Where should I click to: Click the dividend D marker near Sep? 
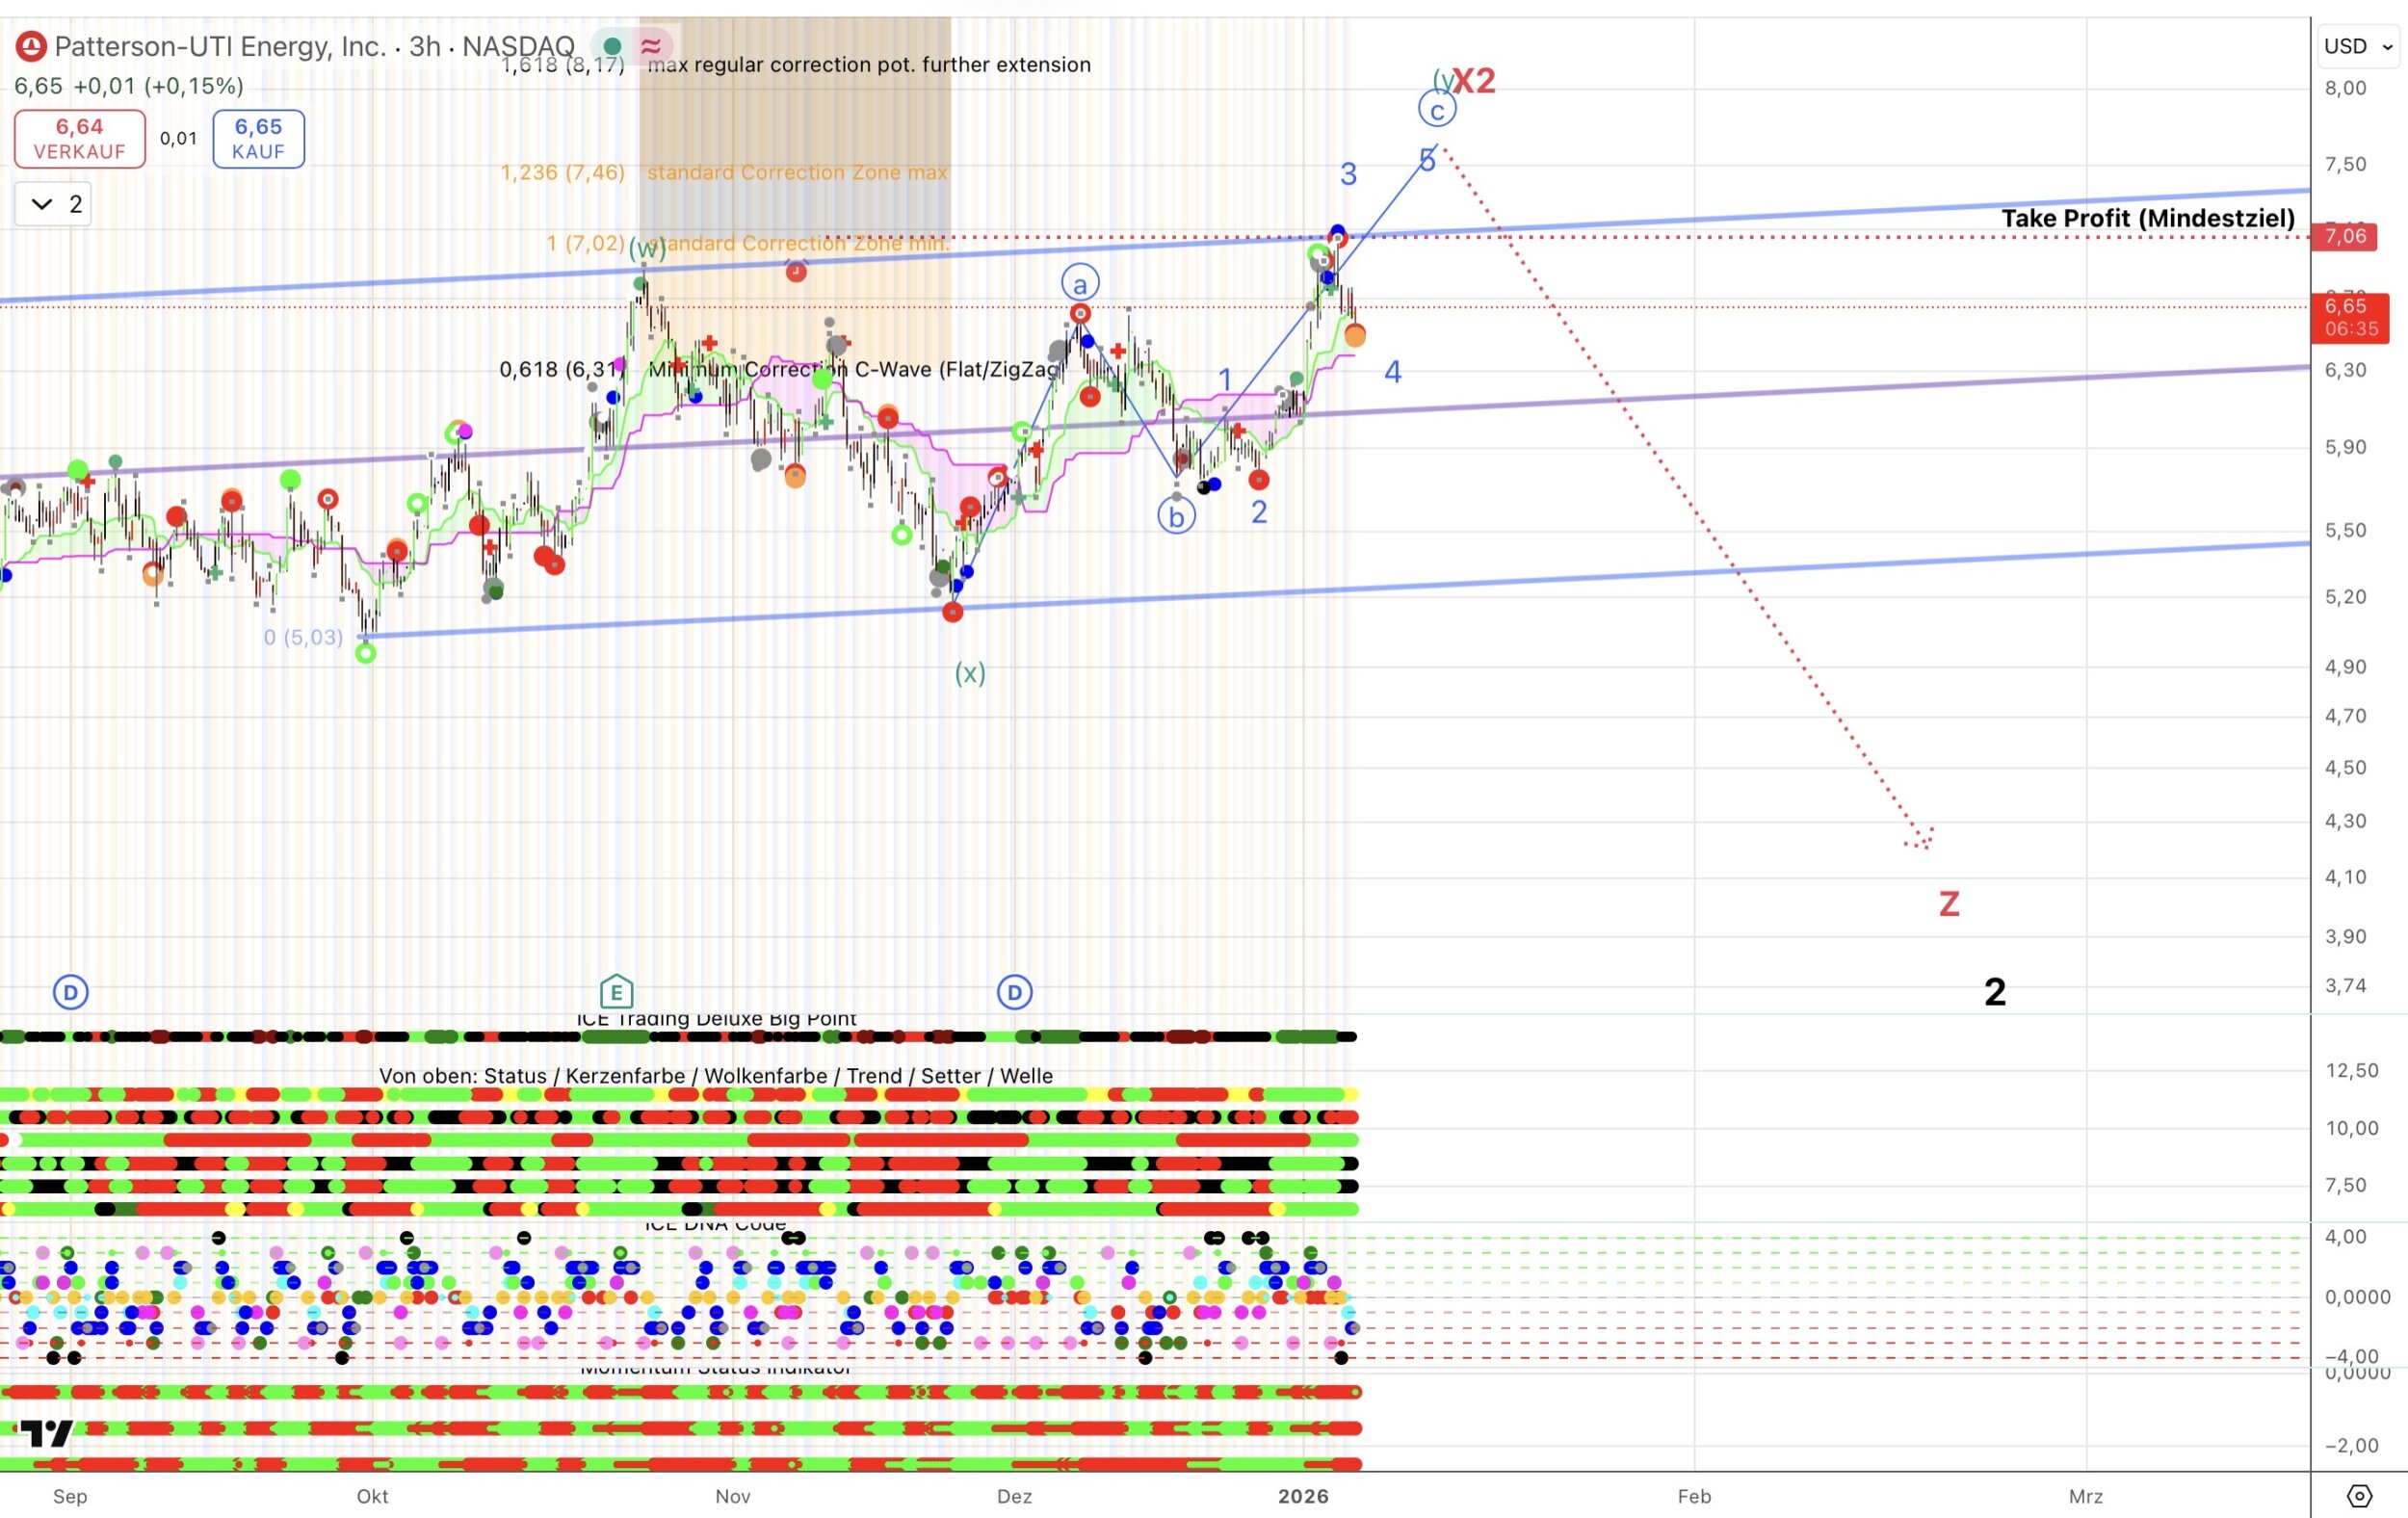pyautogui.click(x=70, y=992)
